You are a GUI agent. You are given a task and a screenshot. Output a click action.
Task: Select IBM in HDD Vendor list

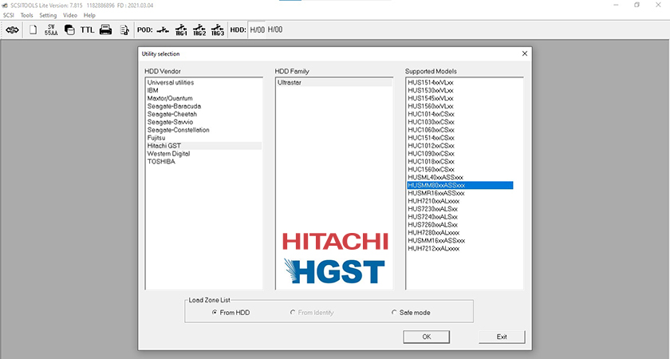[x=204, y=90]
